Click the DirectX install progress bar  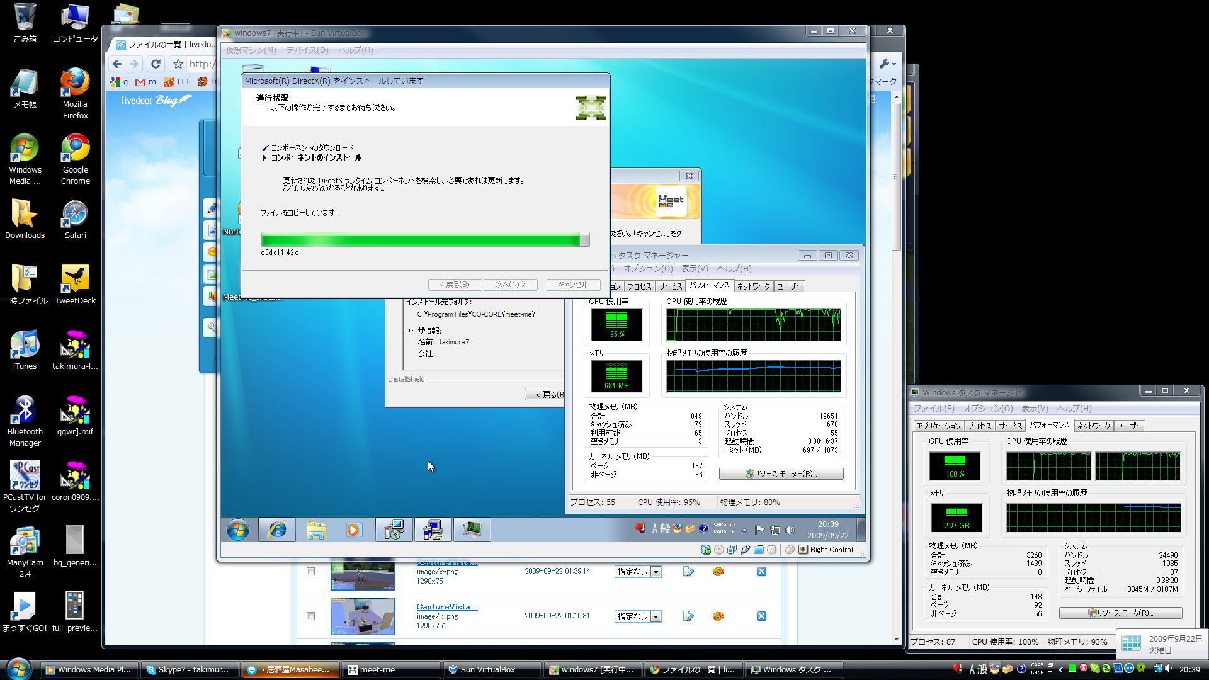click(x=425, y=239)
